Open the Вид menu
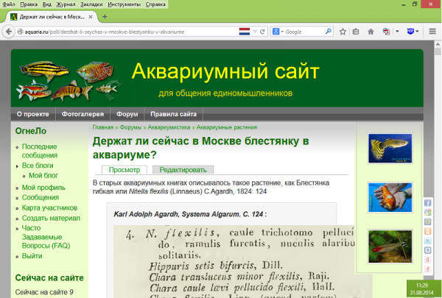The width and height of the screenshot is (442, 298). coord(47,4)
